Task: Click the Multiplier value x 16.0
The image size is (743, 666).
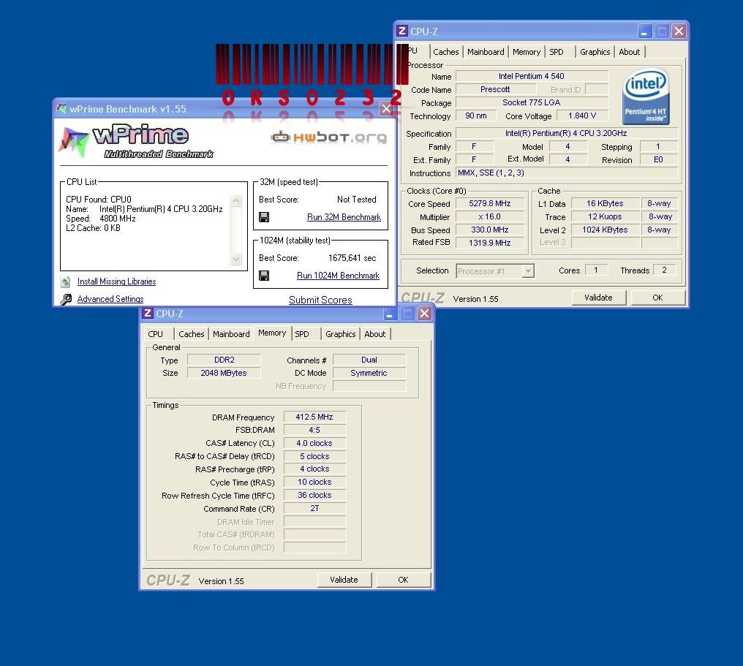Action: pyautogui.click(x=489, y=216)
